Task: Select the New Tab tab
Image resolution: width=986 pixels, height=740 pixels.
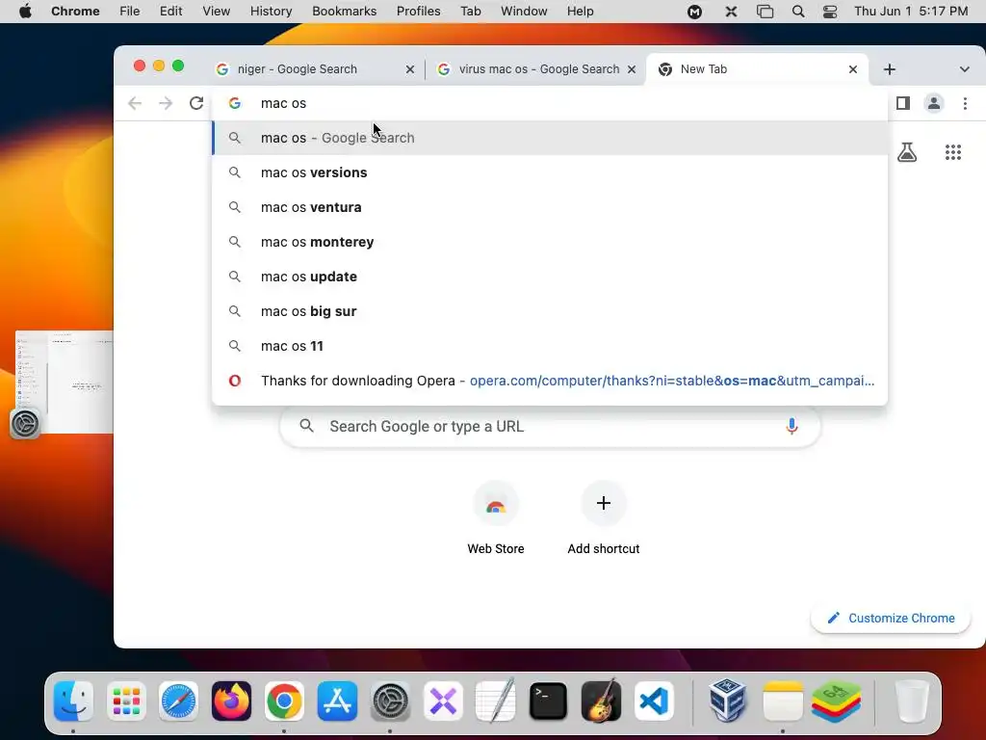Action: pos(757,69)
